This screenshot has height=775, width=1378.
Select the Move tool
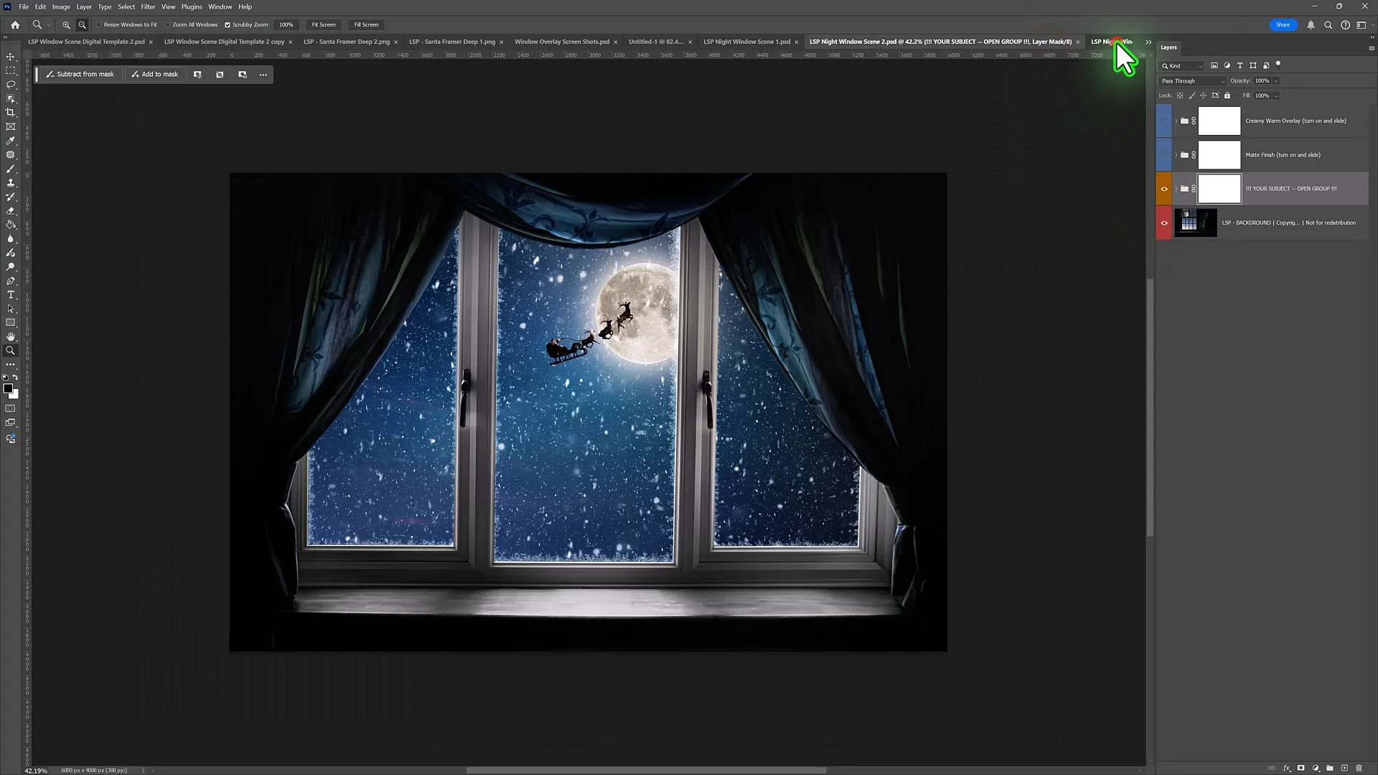pyautogui.click(x=11, y=57)
